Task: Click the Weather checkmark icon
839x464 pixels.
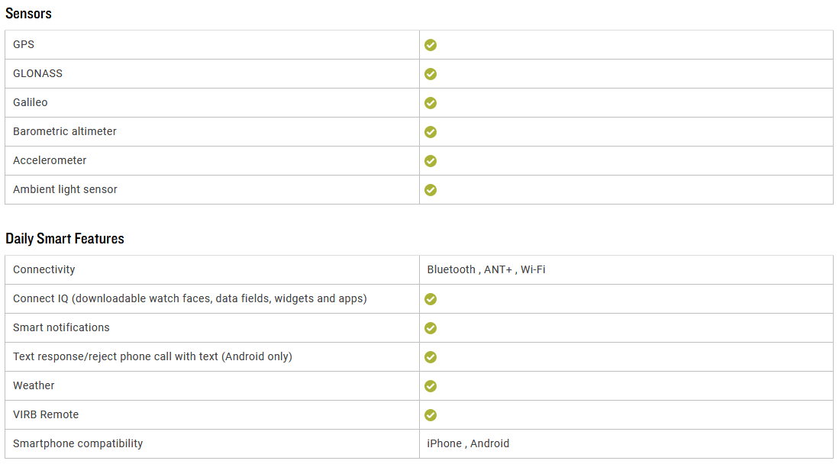Action: coord(431,386)
